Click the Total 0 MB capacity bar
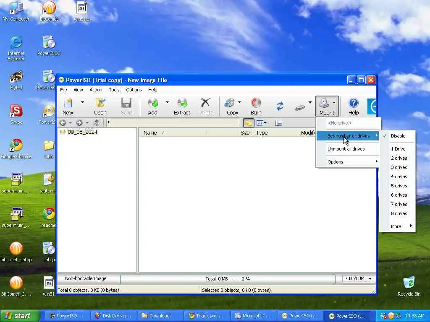The height and width of the screenshot is (322, 430). (228, 279)
